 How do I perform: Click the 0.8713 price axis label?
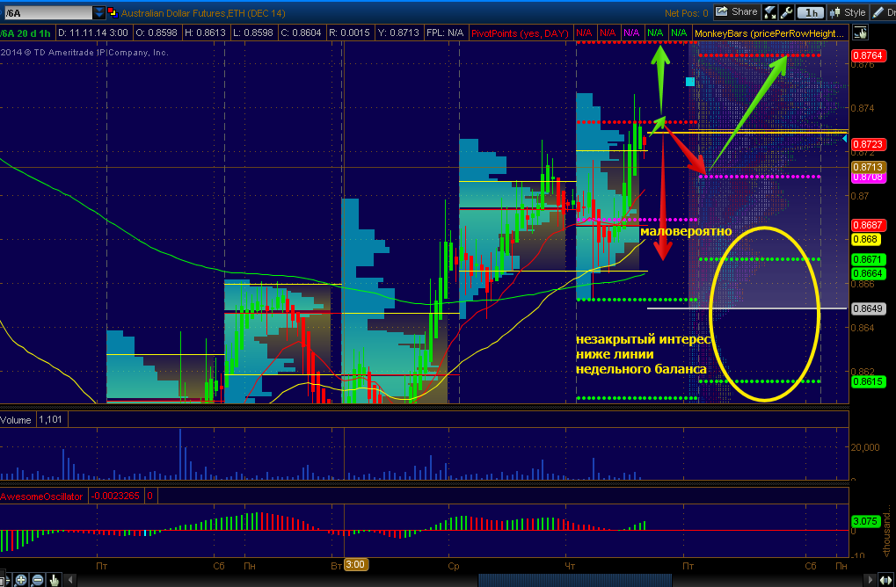(x=868, y=167)
